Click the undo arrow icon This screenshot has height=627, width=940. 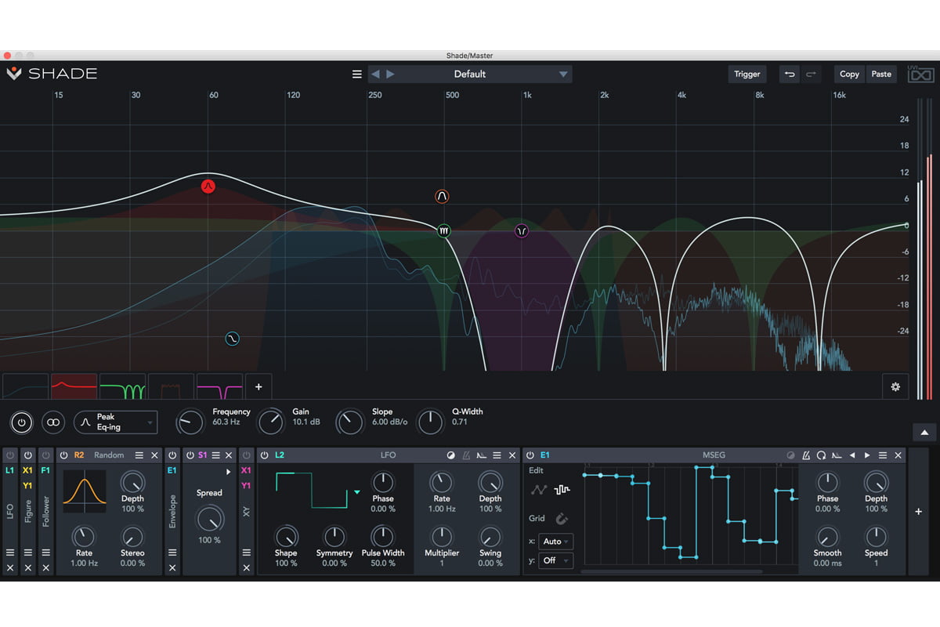(x=790, y=74)
